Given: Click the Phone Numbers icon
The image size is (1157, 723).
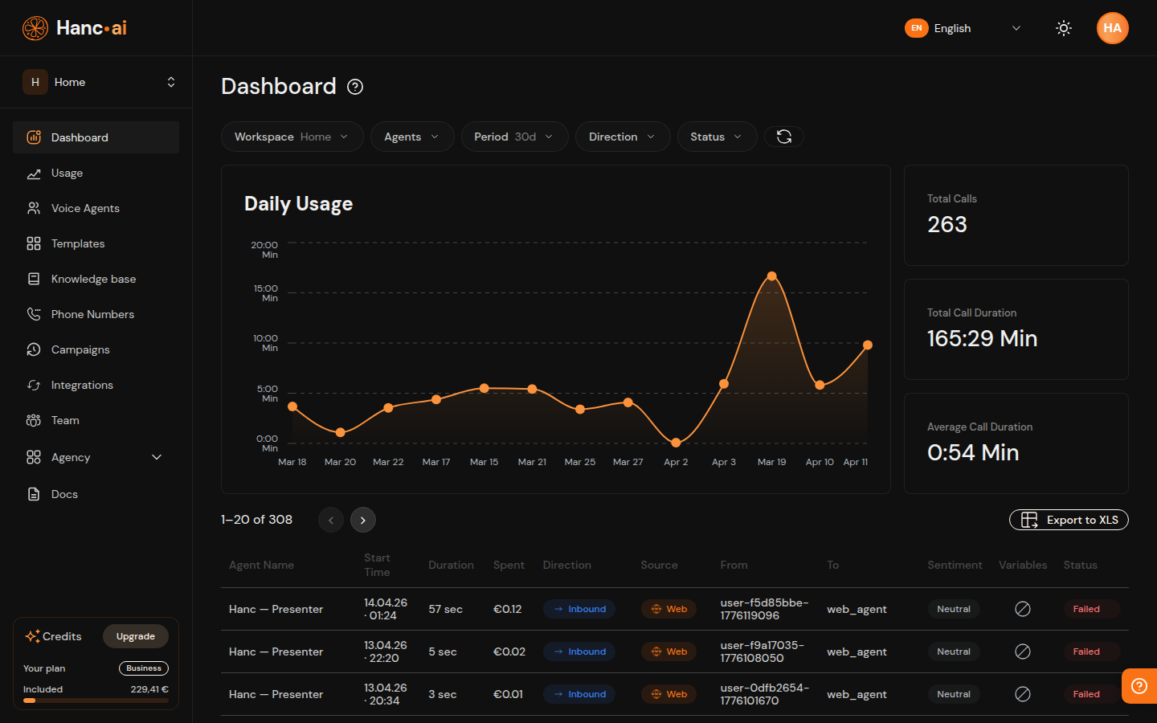Looking at the screenshot, I should 33,314.
